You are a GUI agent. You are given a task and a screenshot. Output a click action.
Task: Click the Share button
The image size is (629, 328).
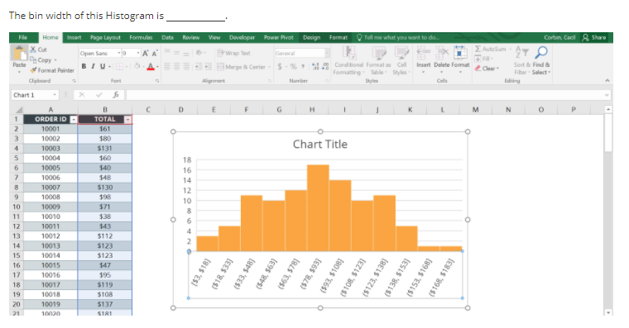tap(594, 37)
